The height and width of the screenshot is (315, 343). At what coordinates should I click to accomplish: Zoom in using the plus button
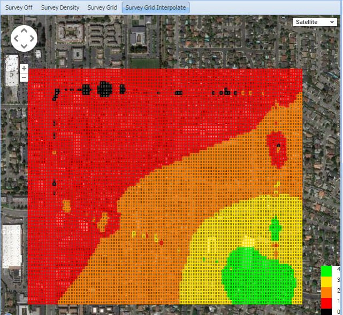pos(24,68)
